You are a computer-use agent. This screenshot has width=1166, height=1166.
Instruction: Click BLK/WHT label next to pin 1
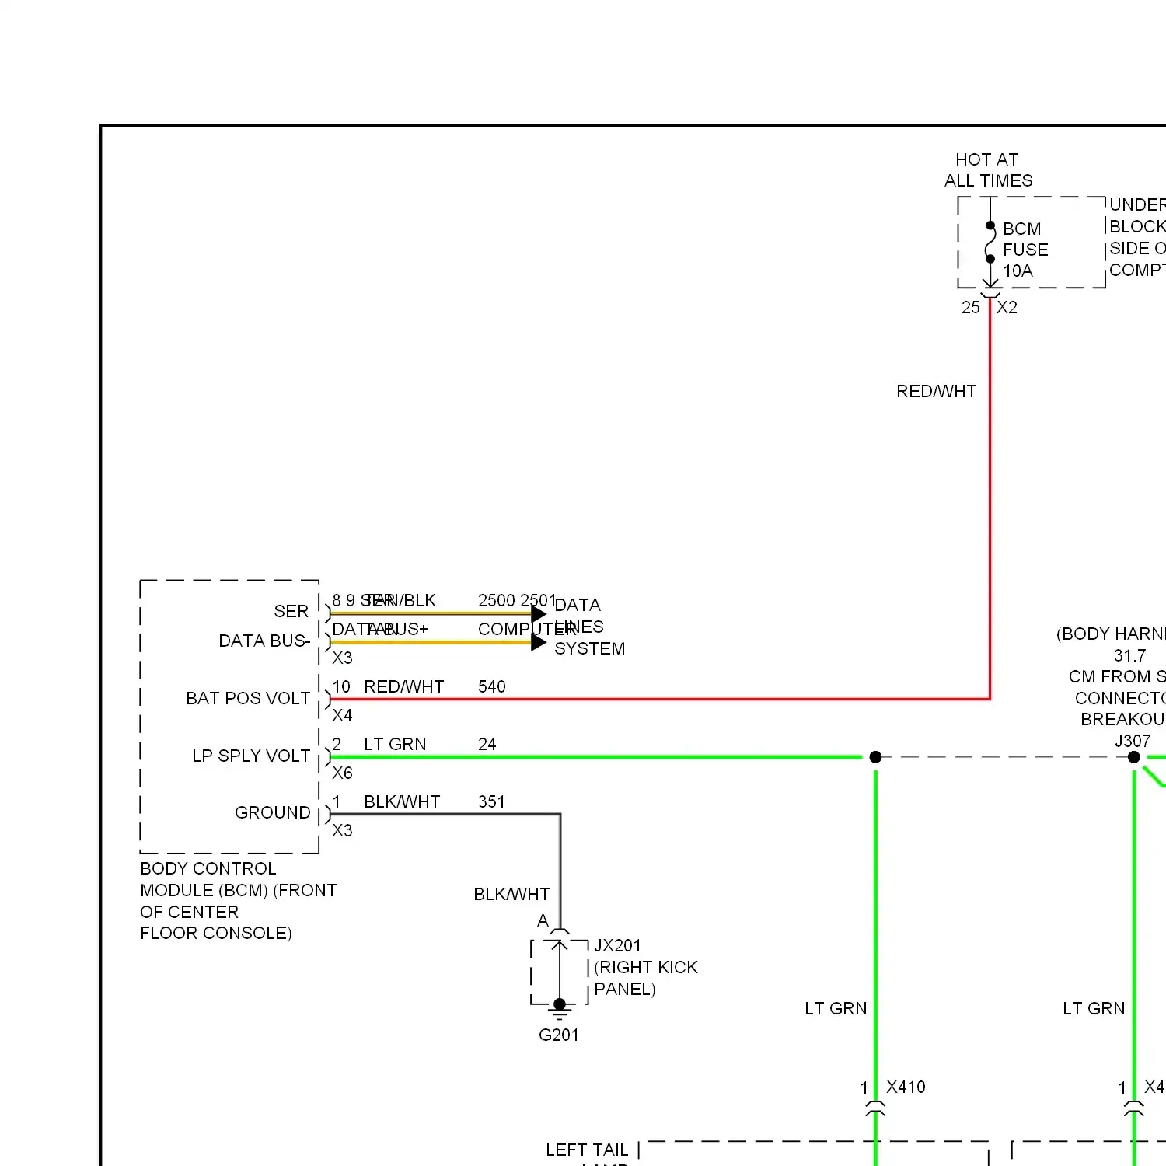[x=402, y=801]
